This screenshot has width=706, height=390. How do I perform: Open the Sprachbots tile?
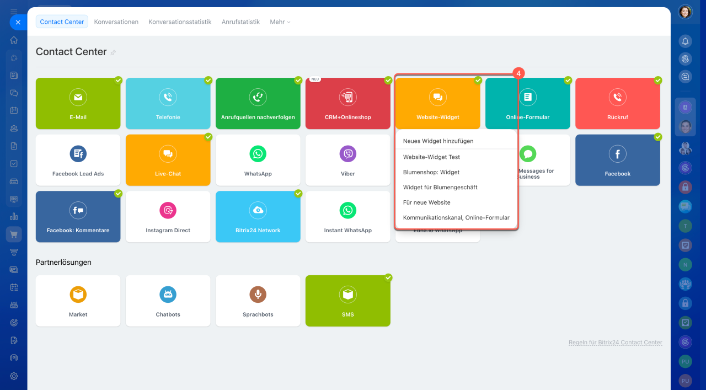258,301
